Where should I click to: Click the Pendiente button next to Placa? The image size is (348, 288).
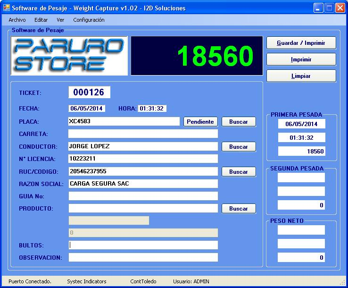[200, 122]
